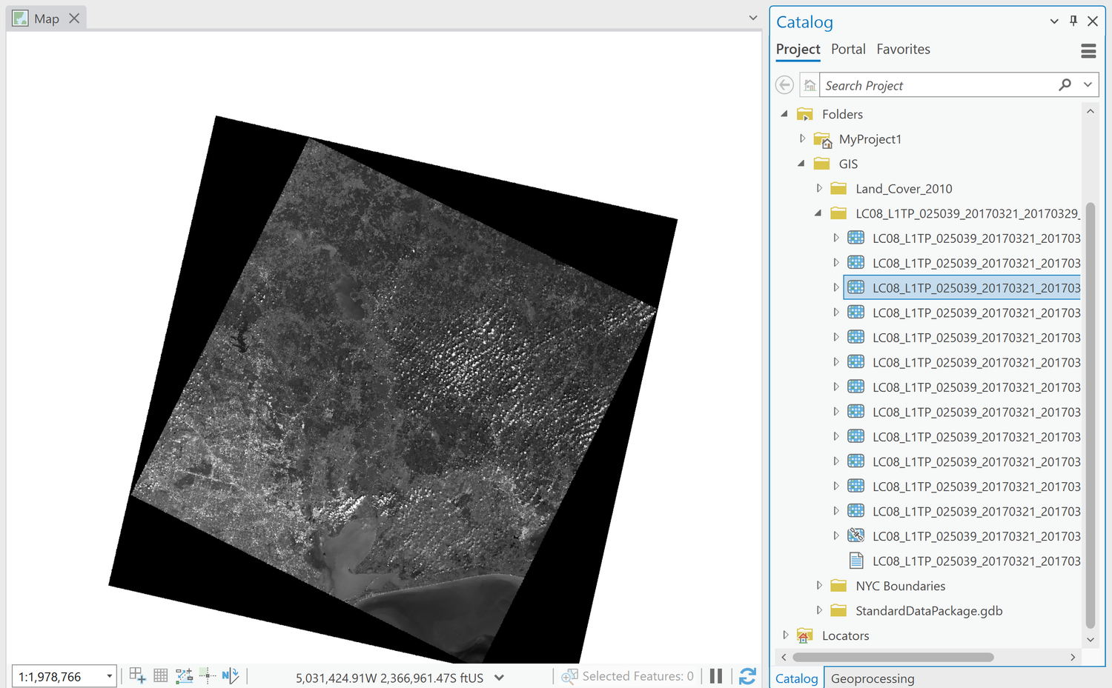Open the map scale dropdown

108,675
